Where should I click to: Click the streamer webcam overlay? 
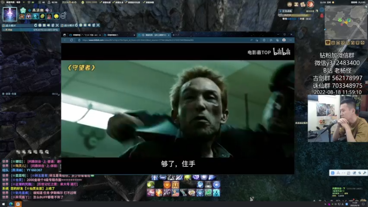[x=338, y=118]
